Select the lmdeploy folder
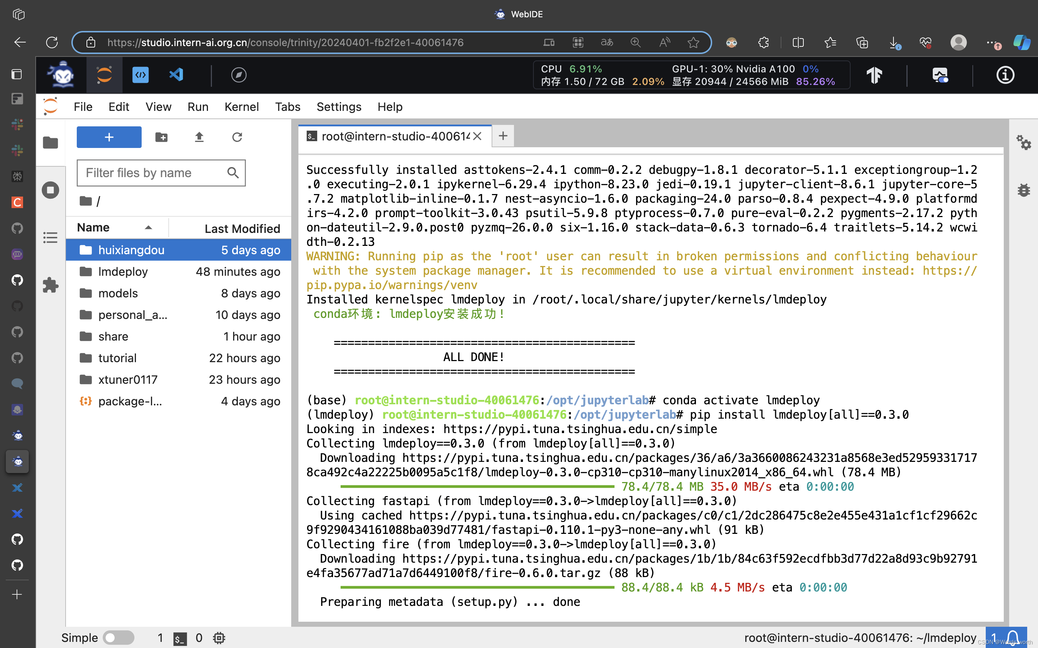1038x648 pixels. [178, 271]
